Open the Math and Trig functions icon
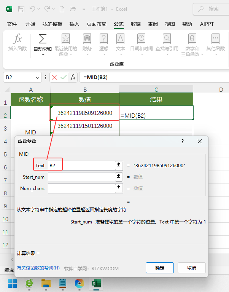Image resolution: width=229 pixels, height=292 pixels. click(192, 39)
